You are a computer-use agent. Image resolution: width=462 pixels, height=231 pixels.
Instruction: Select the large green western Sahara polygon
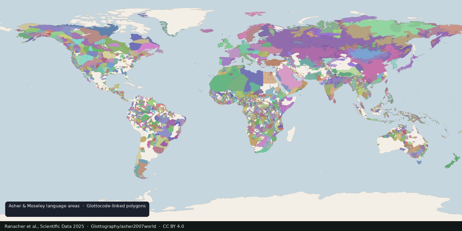click(222, 82)
